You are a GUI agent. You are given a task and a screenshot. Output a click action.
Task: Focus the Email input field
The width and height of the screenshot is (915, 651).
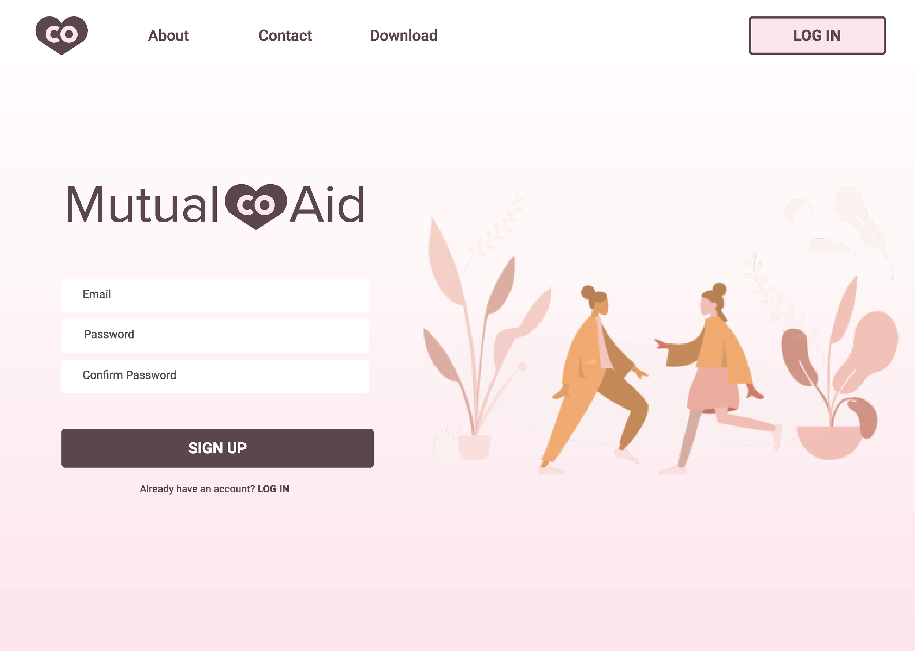(215, 295)
